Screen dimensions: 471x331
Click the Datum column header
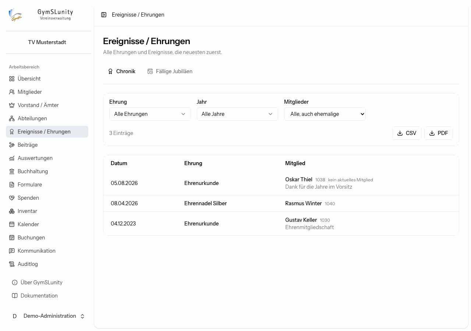pos(119,163)
